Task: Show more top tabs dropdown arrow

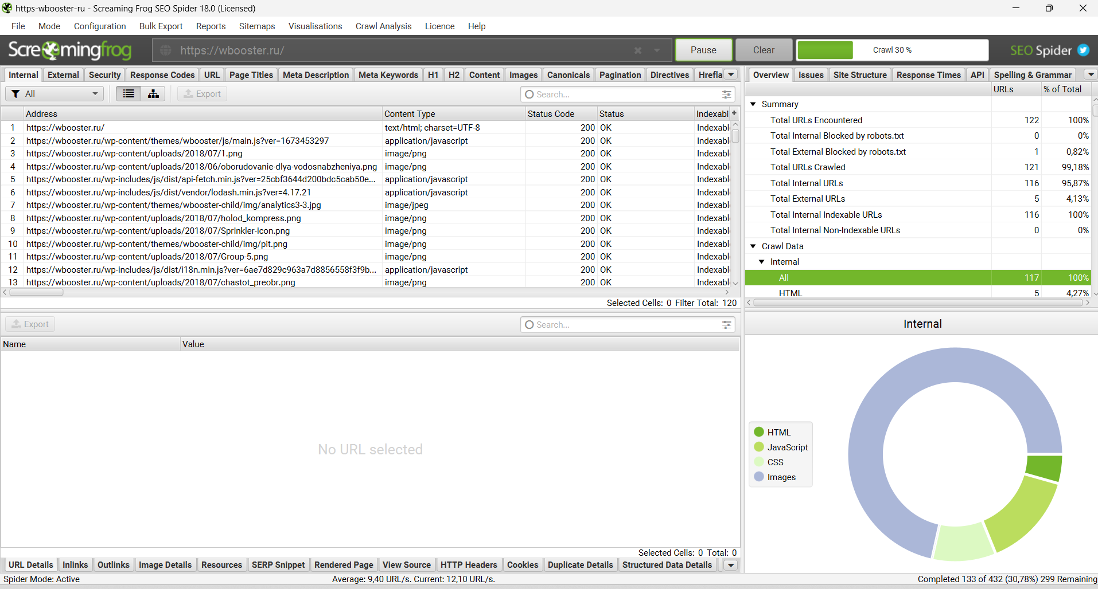Action: pyautogui.click(x=731, y=74)
